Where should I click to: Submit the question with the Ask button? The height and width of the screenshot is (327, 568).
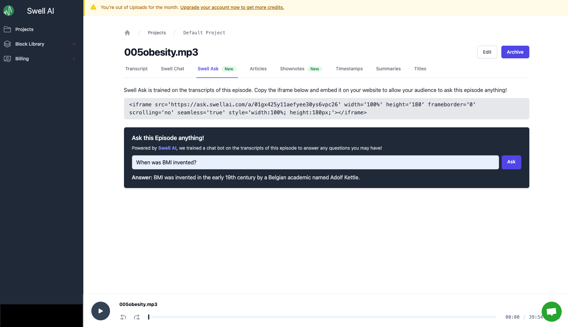click(x=511, y=162)
